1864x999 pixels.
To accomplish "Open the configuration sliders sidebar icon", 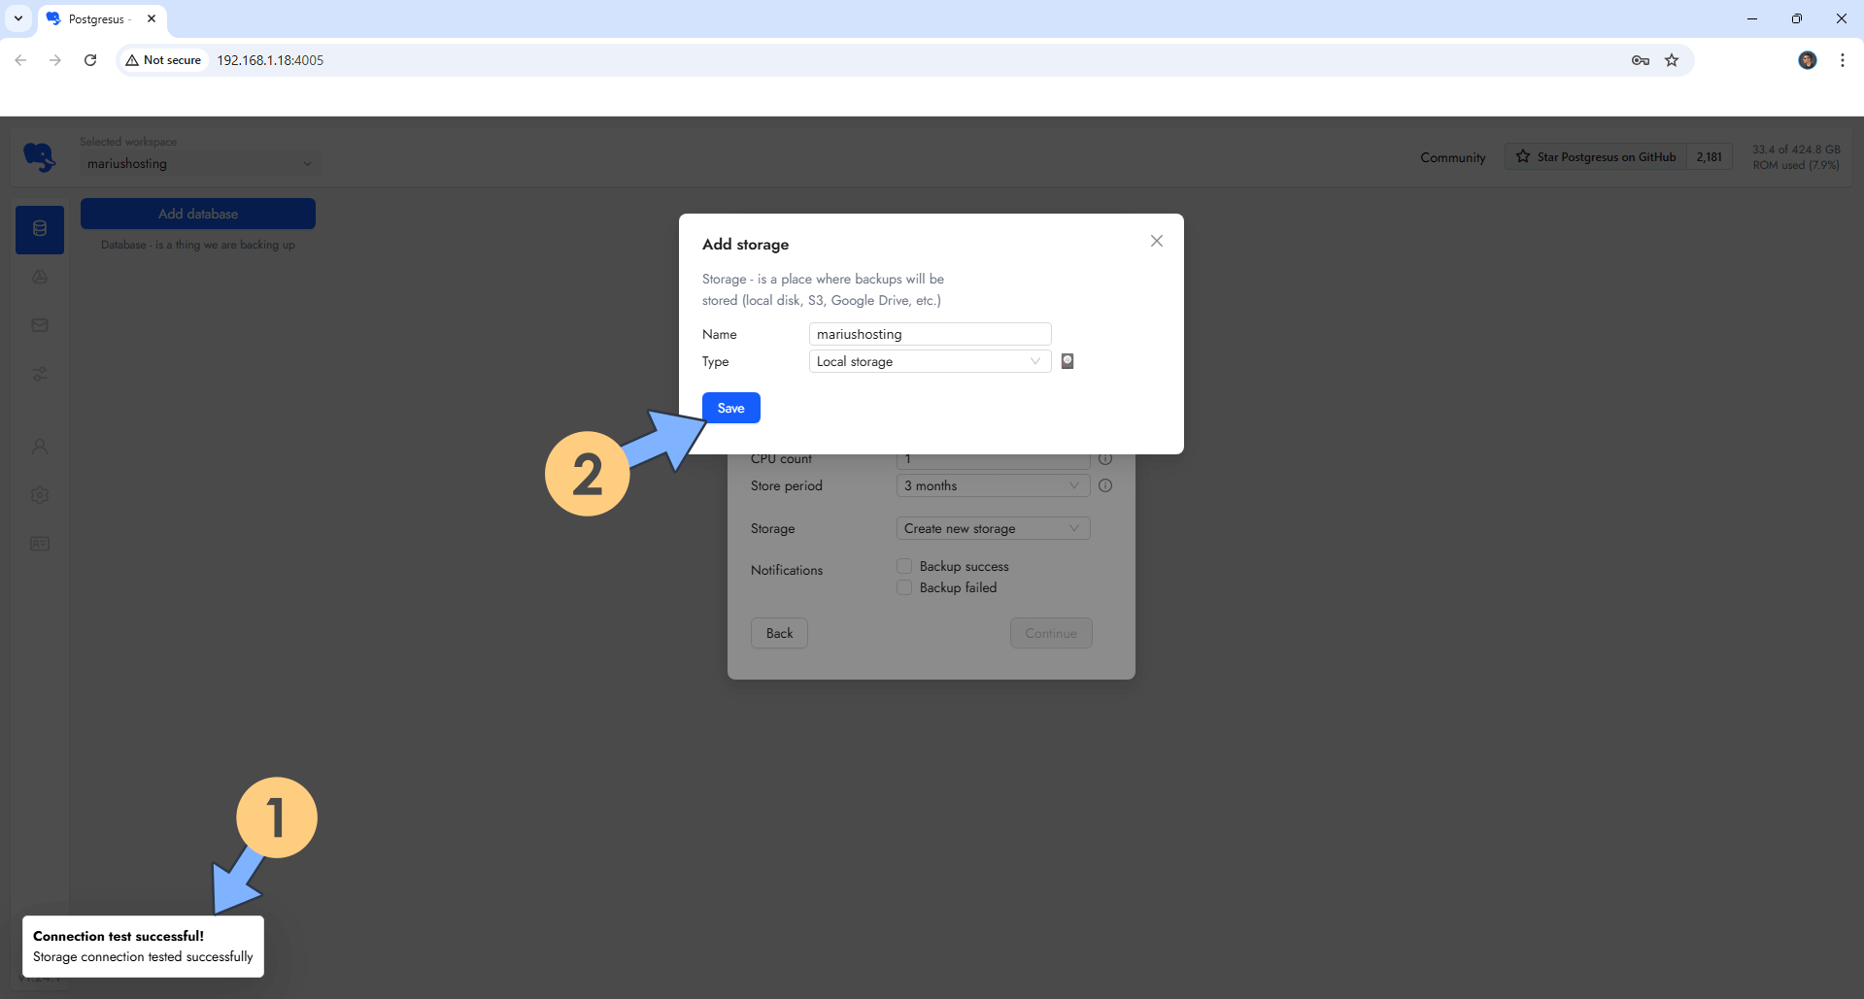I will 39,374.
